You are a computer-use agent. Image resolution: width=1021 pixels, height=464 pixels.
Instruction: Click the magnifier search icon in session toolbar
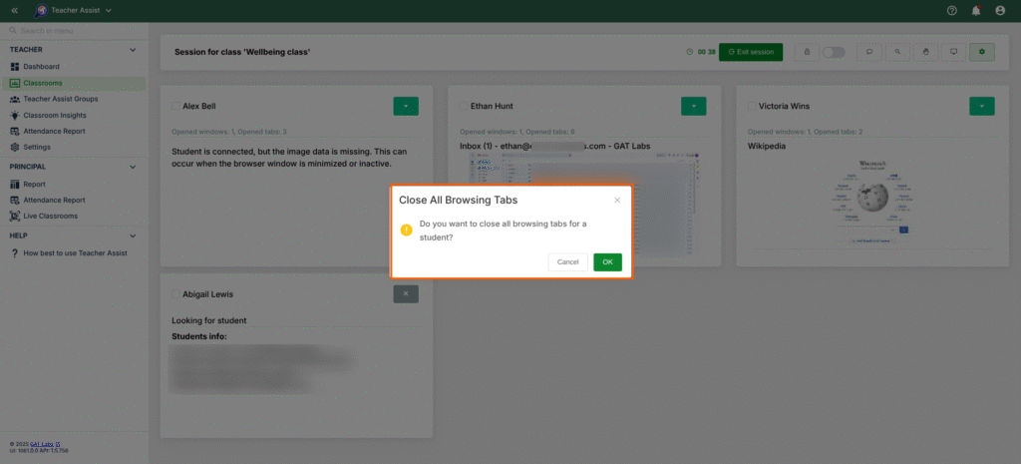[897, 51]
